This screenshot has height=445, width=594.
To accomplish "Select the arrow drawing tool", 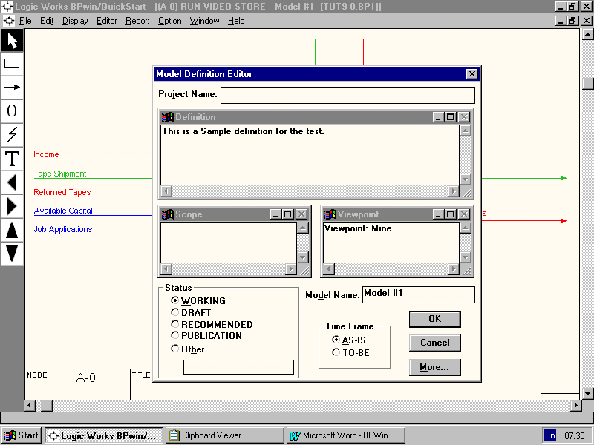I will tap(12, 87).
